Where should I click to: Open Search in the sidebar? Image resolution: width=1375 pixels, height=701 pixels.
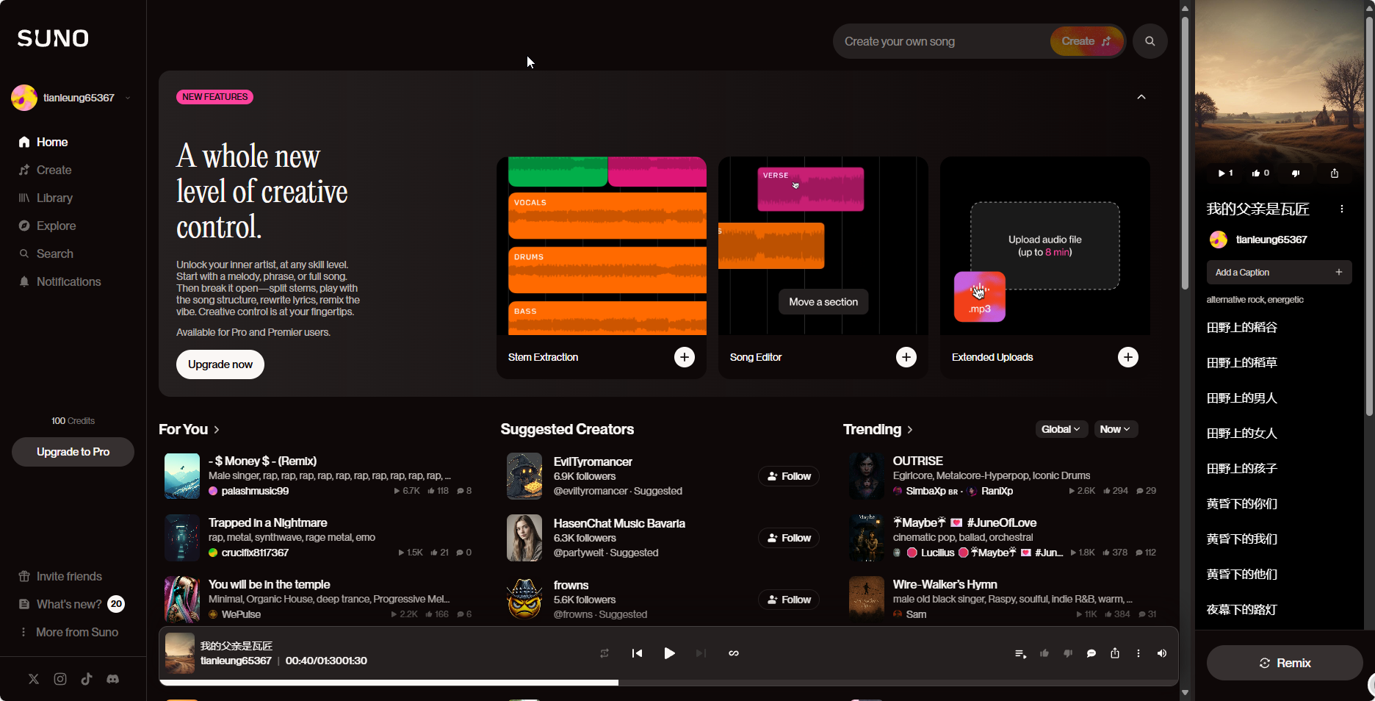[46, 254]
